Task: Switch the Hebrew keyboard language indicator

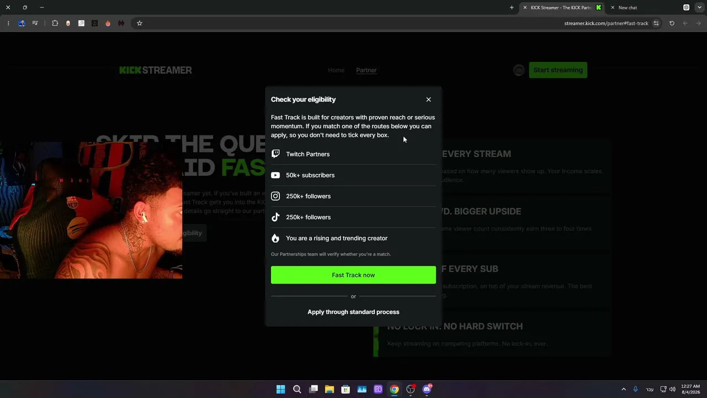Action: click(650, 389)
